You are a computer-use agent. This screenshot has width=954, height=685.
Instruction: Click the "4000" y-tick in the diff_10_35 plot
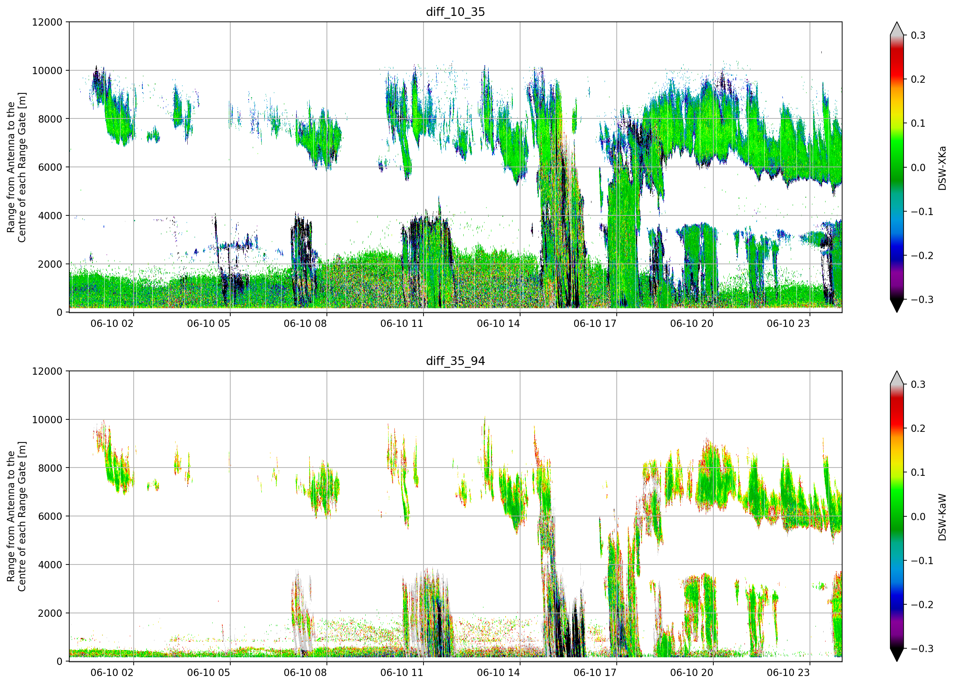(x=50, y=216)
